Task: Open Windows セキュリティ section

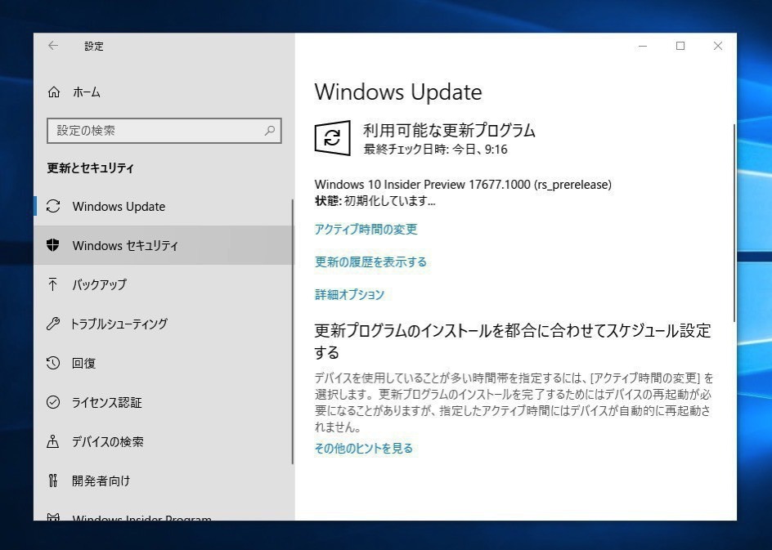Action: click(x=164, y=245)
